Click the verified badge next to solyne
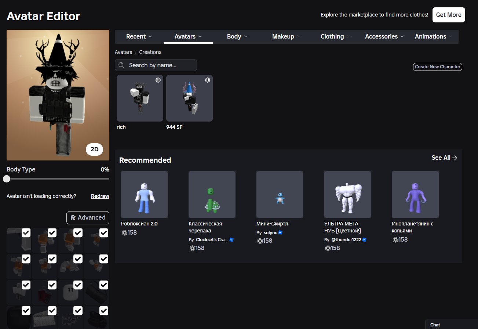Viewport: 478px width, 329px height. 280,232
